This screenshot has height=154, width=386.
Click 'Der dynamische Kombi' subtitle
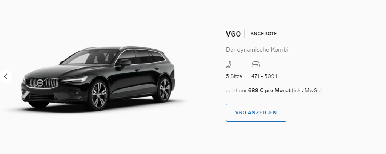(257, 50)
